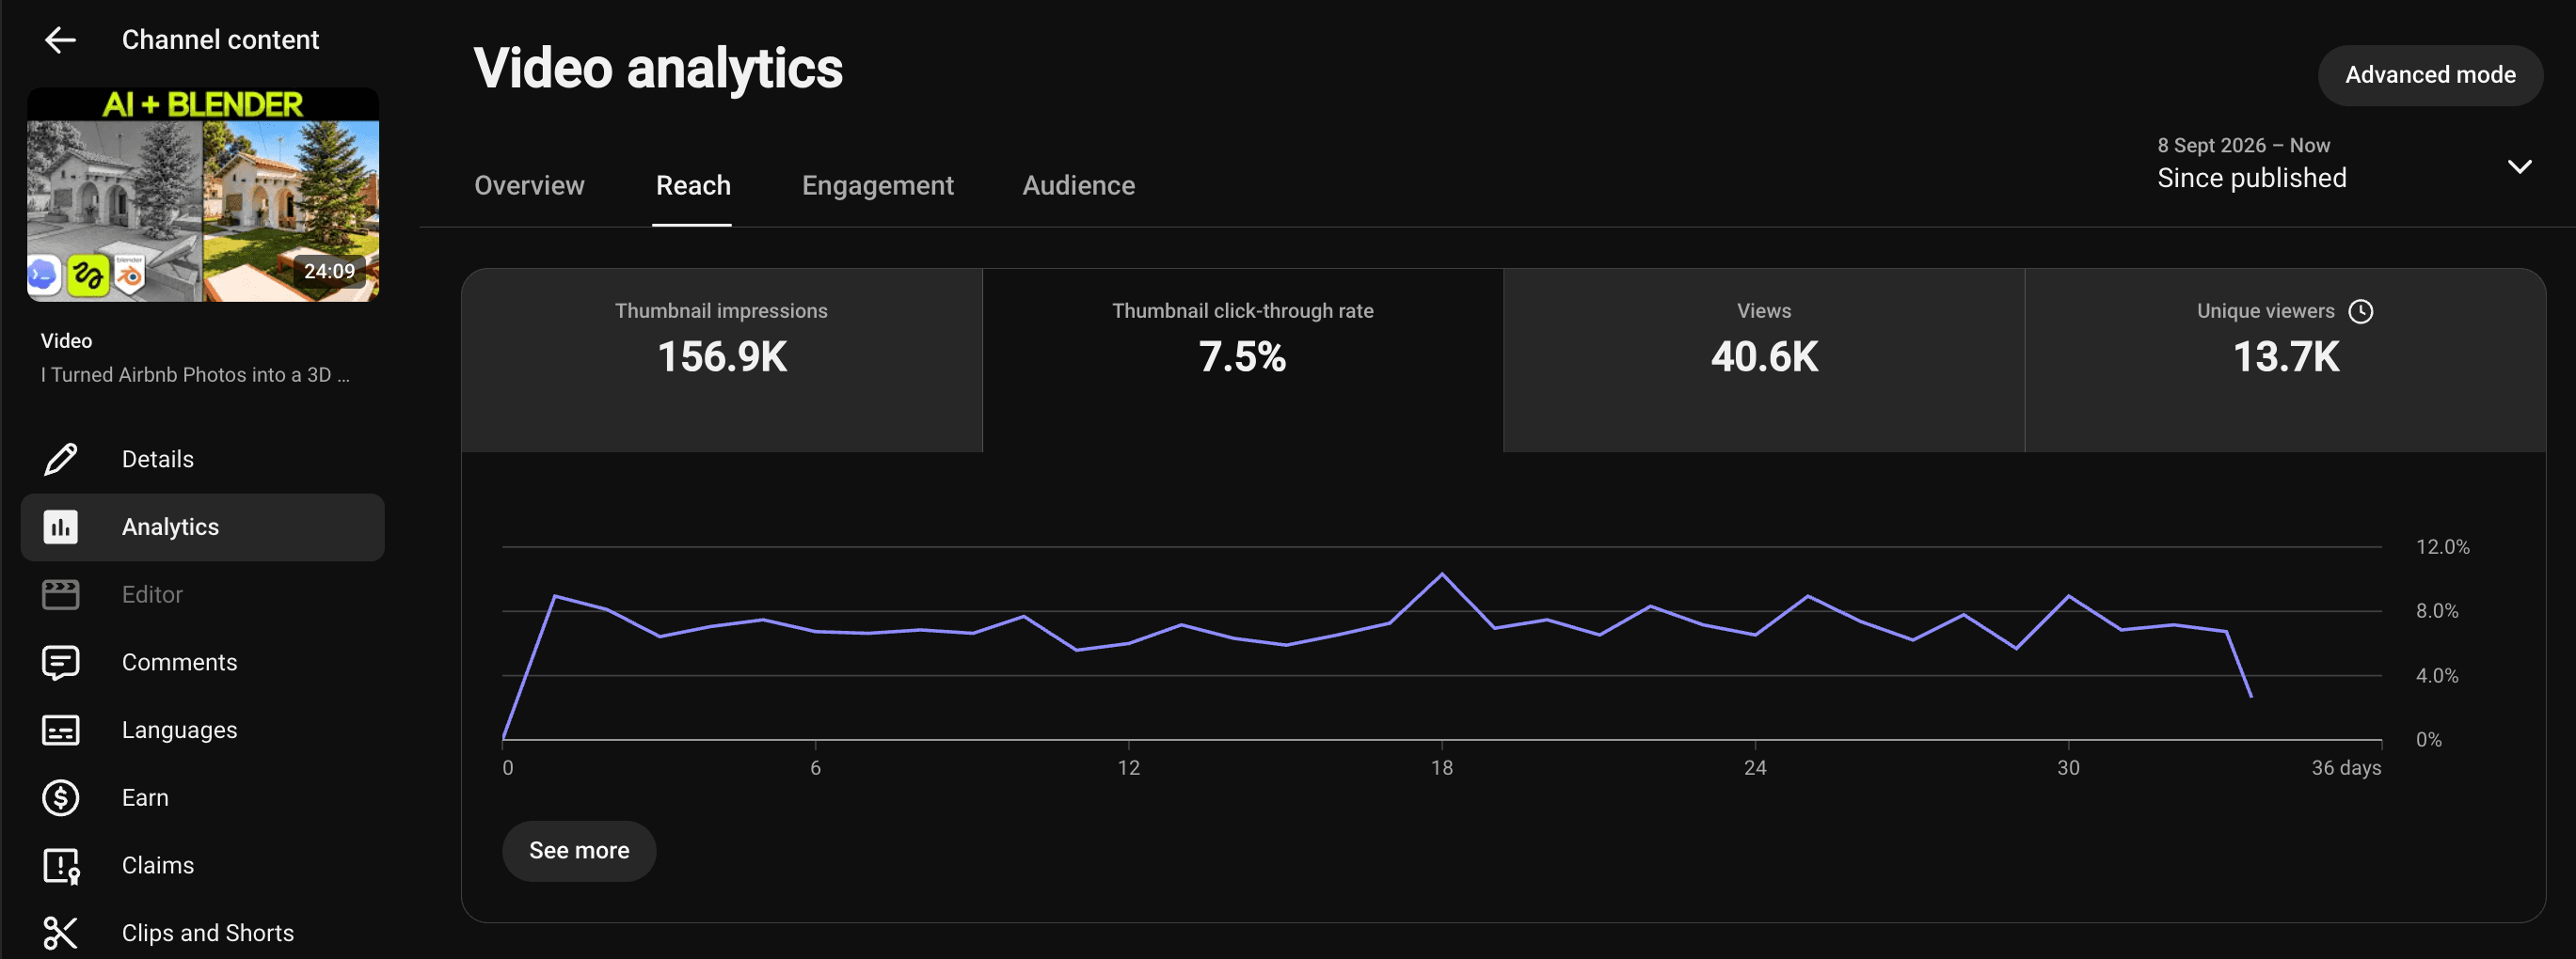Click the 7.5% click-through value
Screen dimensions: 2576x959
[x=1242, y=356]
